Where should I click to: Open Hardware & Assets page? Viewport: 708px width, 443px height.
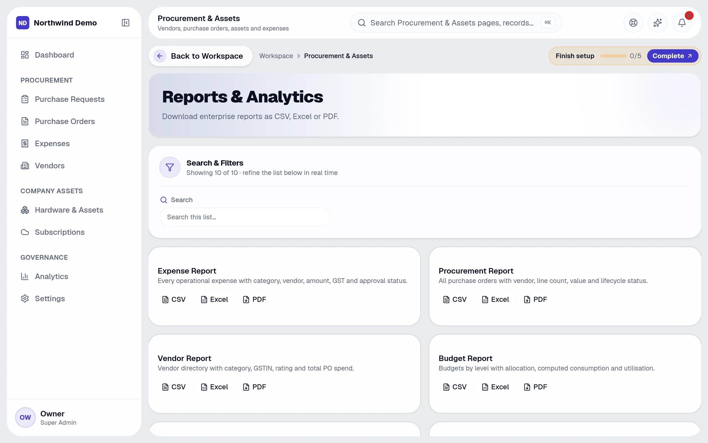tap(74, 210)
